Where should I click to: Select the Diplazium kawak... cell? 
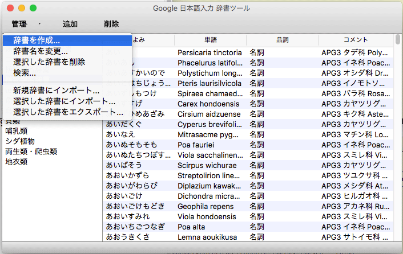pyautogui.click(x=209, y=186)
